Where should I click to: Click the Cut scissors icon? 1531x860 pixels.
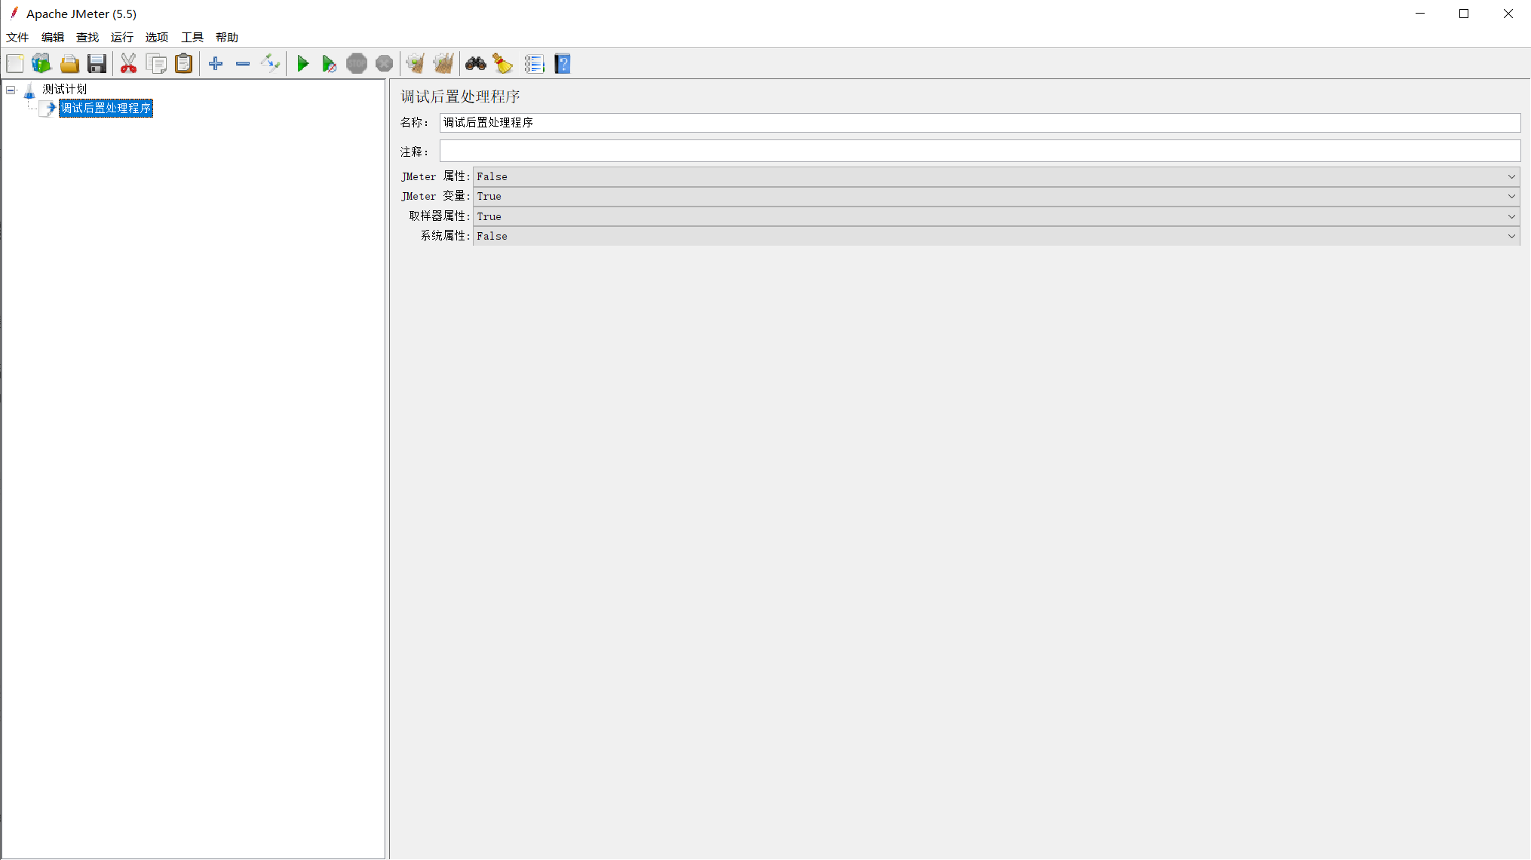coord(129,64)
